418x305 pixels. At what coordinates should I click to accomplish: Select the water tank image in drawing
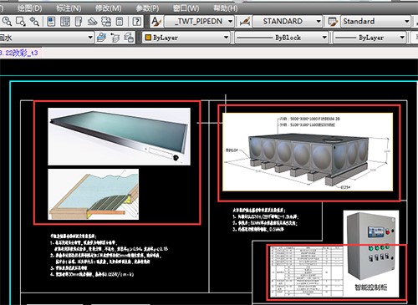point(308,152)
